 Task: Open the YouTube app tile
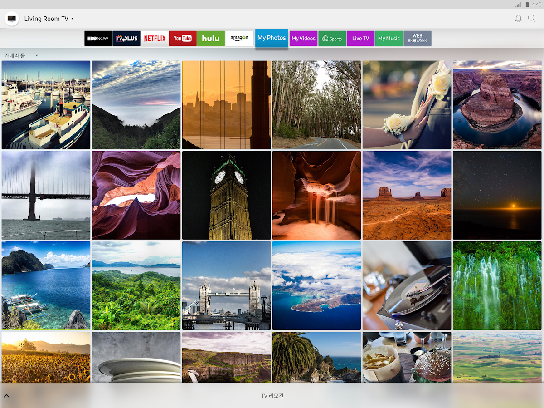click(183, 39)
